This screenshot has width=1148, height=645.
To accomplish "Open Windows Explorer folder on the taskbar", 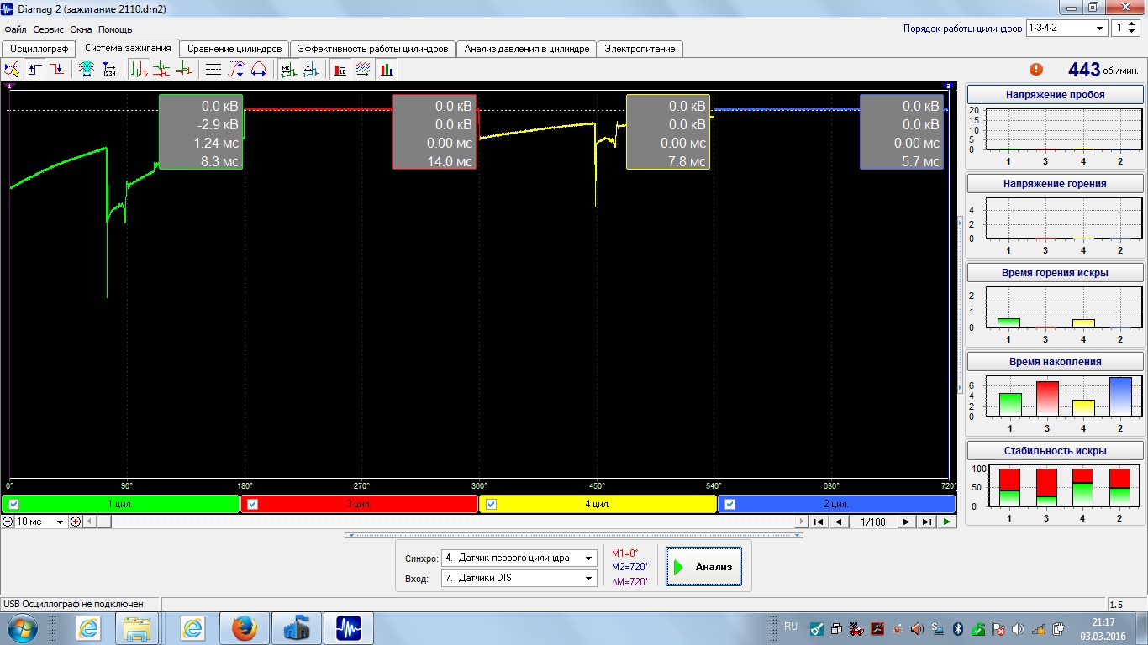I will pos(137,628).
